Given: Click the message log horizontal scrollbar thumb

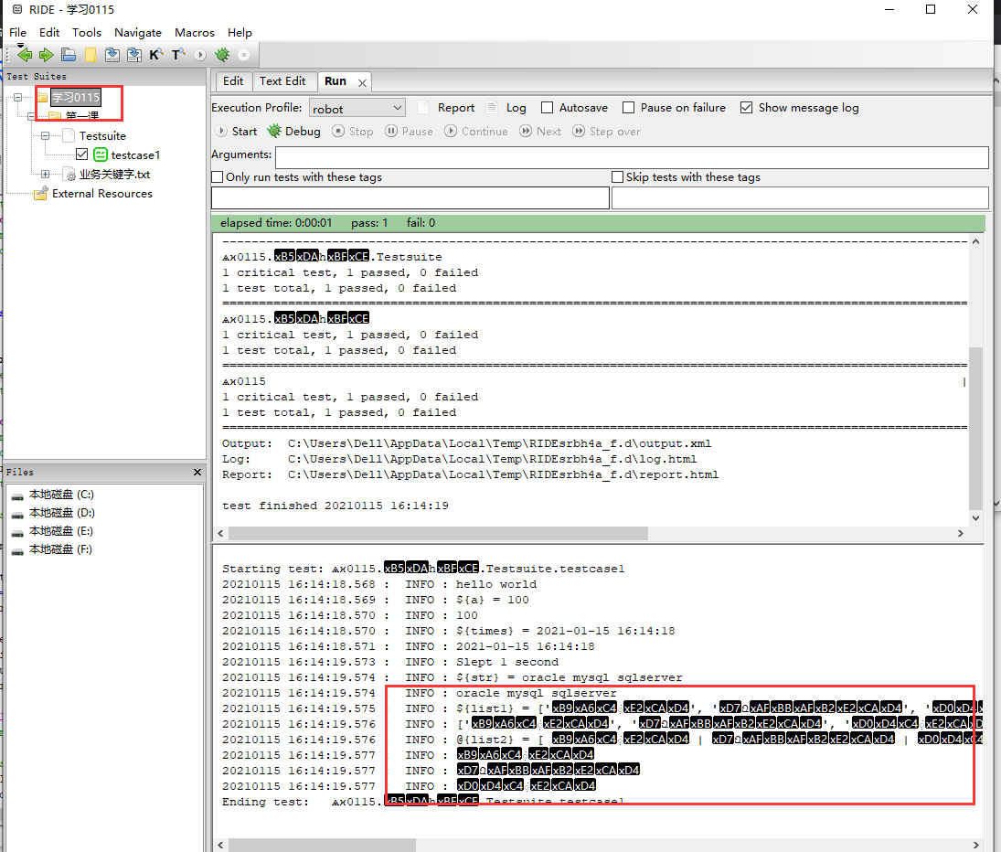Looking at the screenshot, I should point(322,845).
